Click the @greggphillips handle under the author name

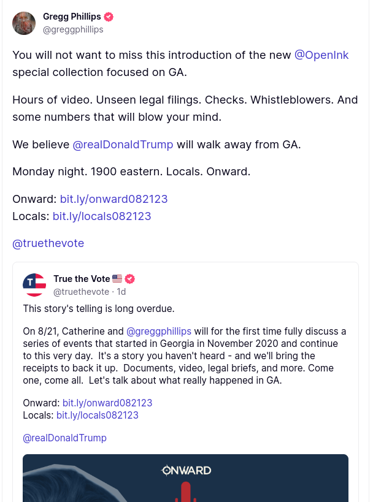pyautogui.click(x=73, y=29)
